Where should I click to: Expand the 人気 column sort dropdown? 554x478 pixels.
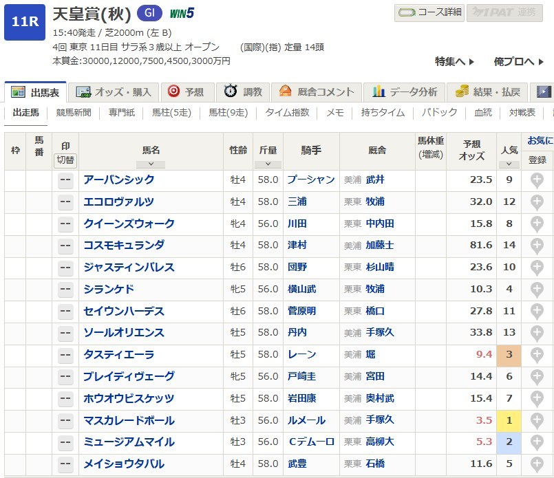click(x=509, y=164)
